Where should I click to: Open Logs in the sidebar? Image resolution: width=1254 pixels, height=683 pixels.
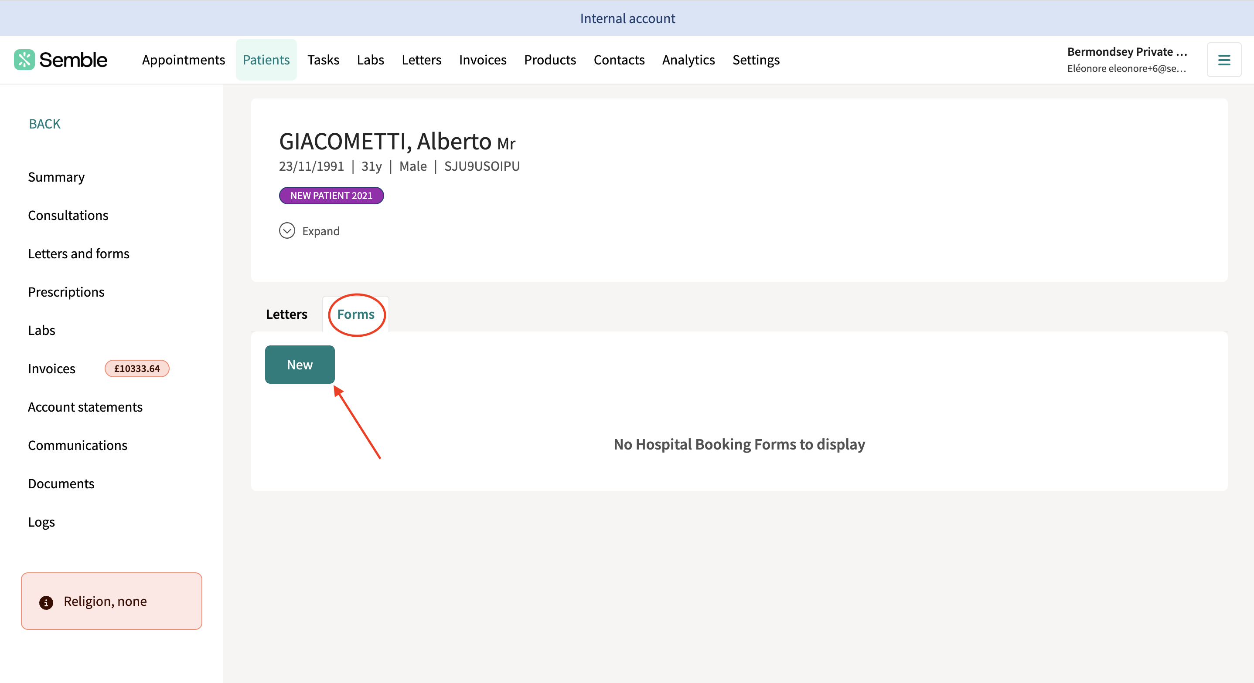pyautogui.click(x=41, y=522)
